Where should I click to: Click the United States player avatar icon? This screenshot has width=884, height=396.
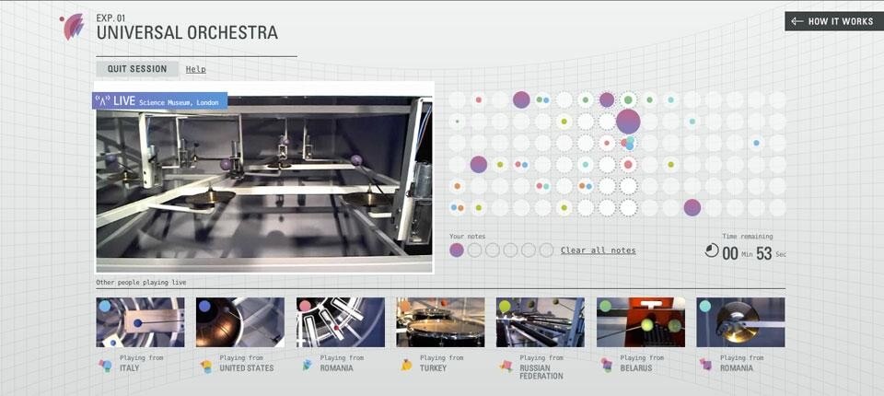tap(206, 366)
